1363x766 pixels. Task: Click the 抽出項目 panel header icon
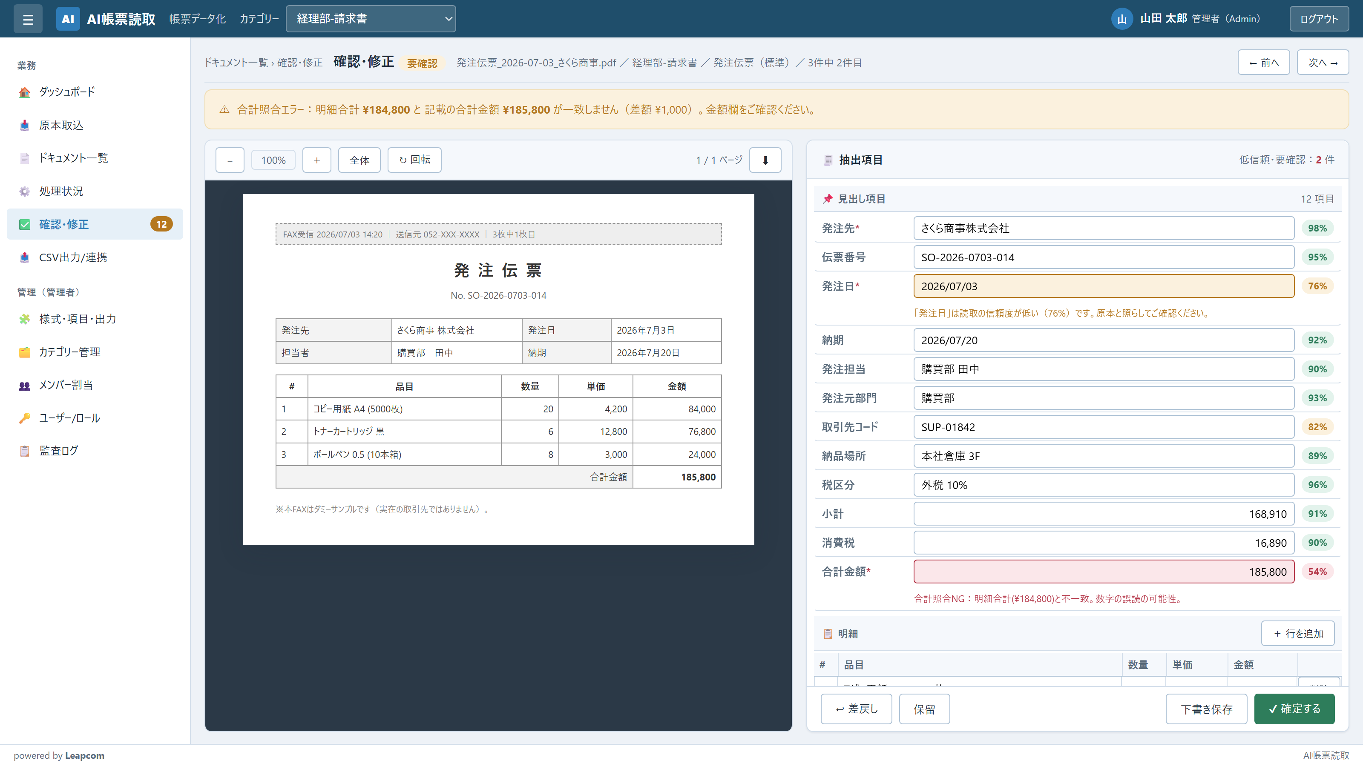pyautogui.click(x=828, y=160)
